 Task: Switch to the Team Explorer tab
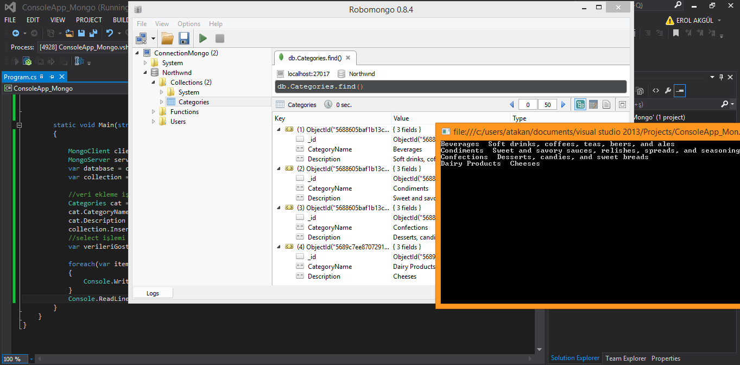tap(625, 358)
